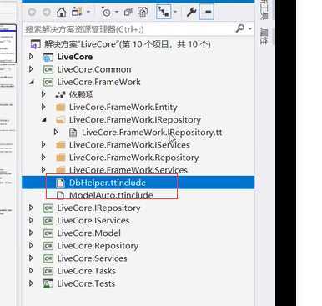Open the dropdown beside the switch views icon
This screenshot has width=322, height=306.
pos(88,12)
